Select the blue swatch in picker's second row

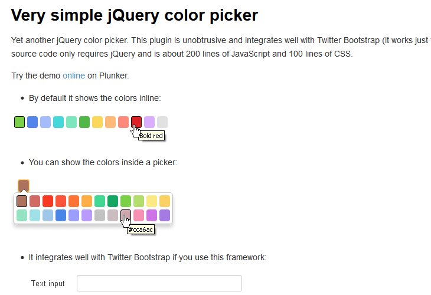pyautogui.click(x=61, y=215)
